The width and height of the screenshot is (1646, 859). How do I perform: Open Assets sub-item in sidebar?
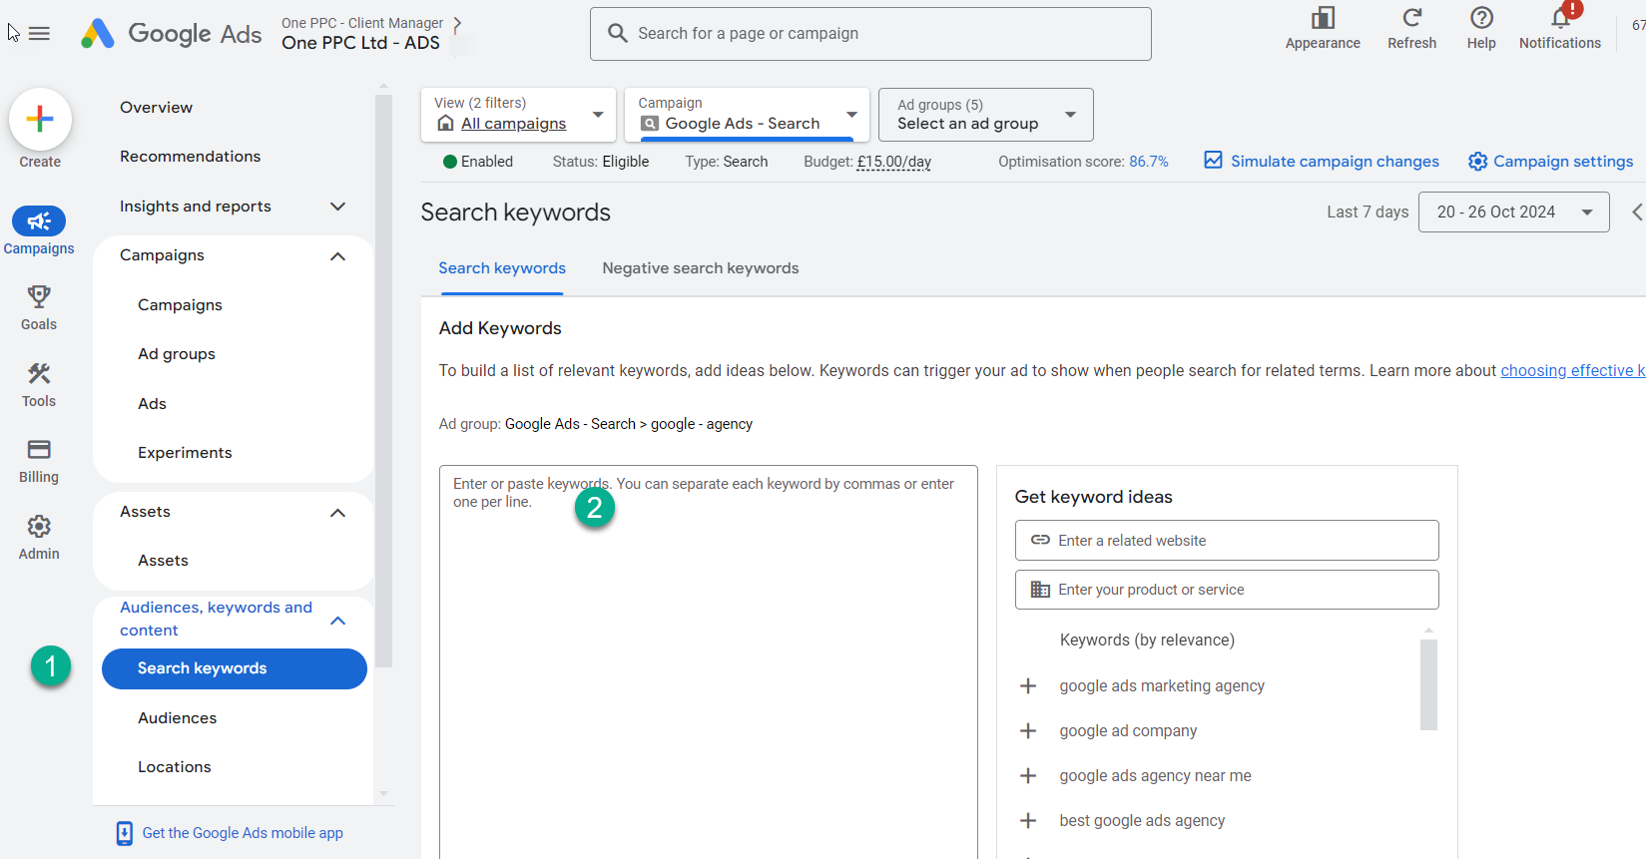164,561
